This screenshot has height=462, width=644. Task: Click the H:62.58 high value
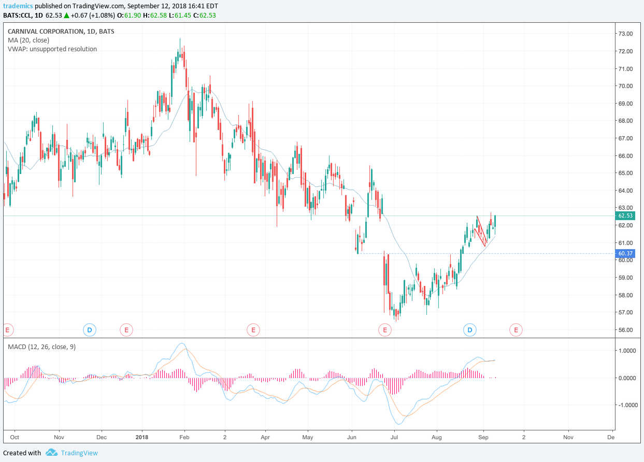point(156,15)
